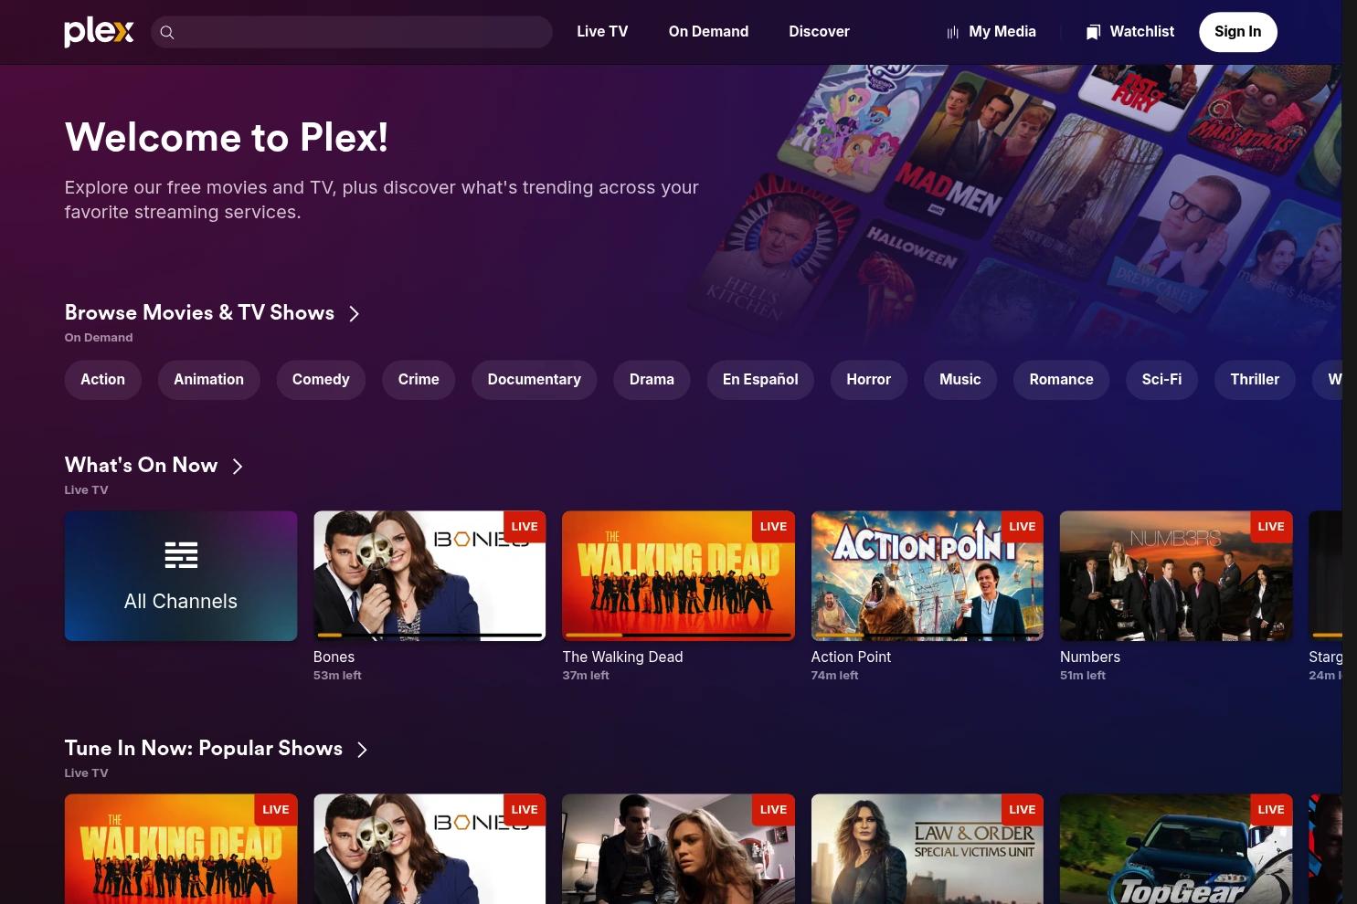Click the "51m left" text
Screen dimensions: 1357x904
1083,676
